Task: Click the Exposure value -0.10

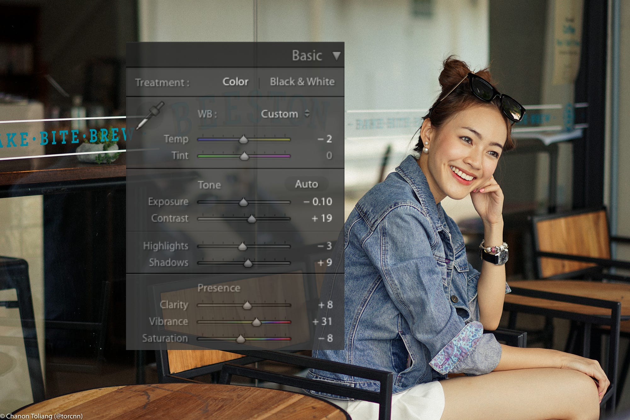Action: pos(318,201)
